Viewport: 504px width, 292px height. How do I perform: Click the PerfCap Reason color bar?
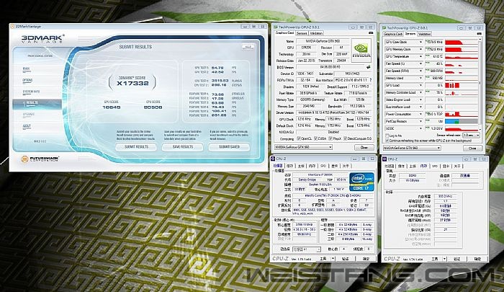pyautogui.click(x=466, y=120)
